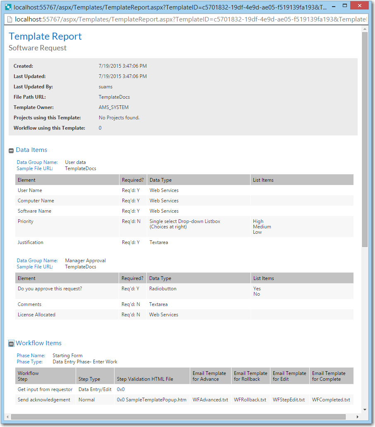
Task: Click 'Last Updated:' timestamp value
Action: tap(122, 76)
